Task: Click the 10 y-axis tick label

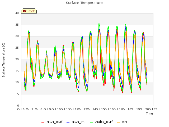Action: click(x=17, y=83)
